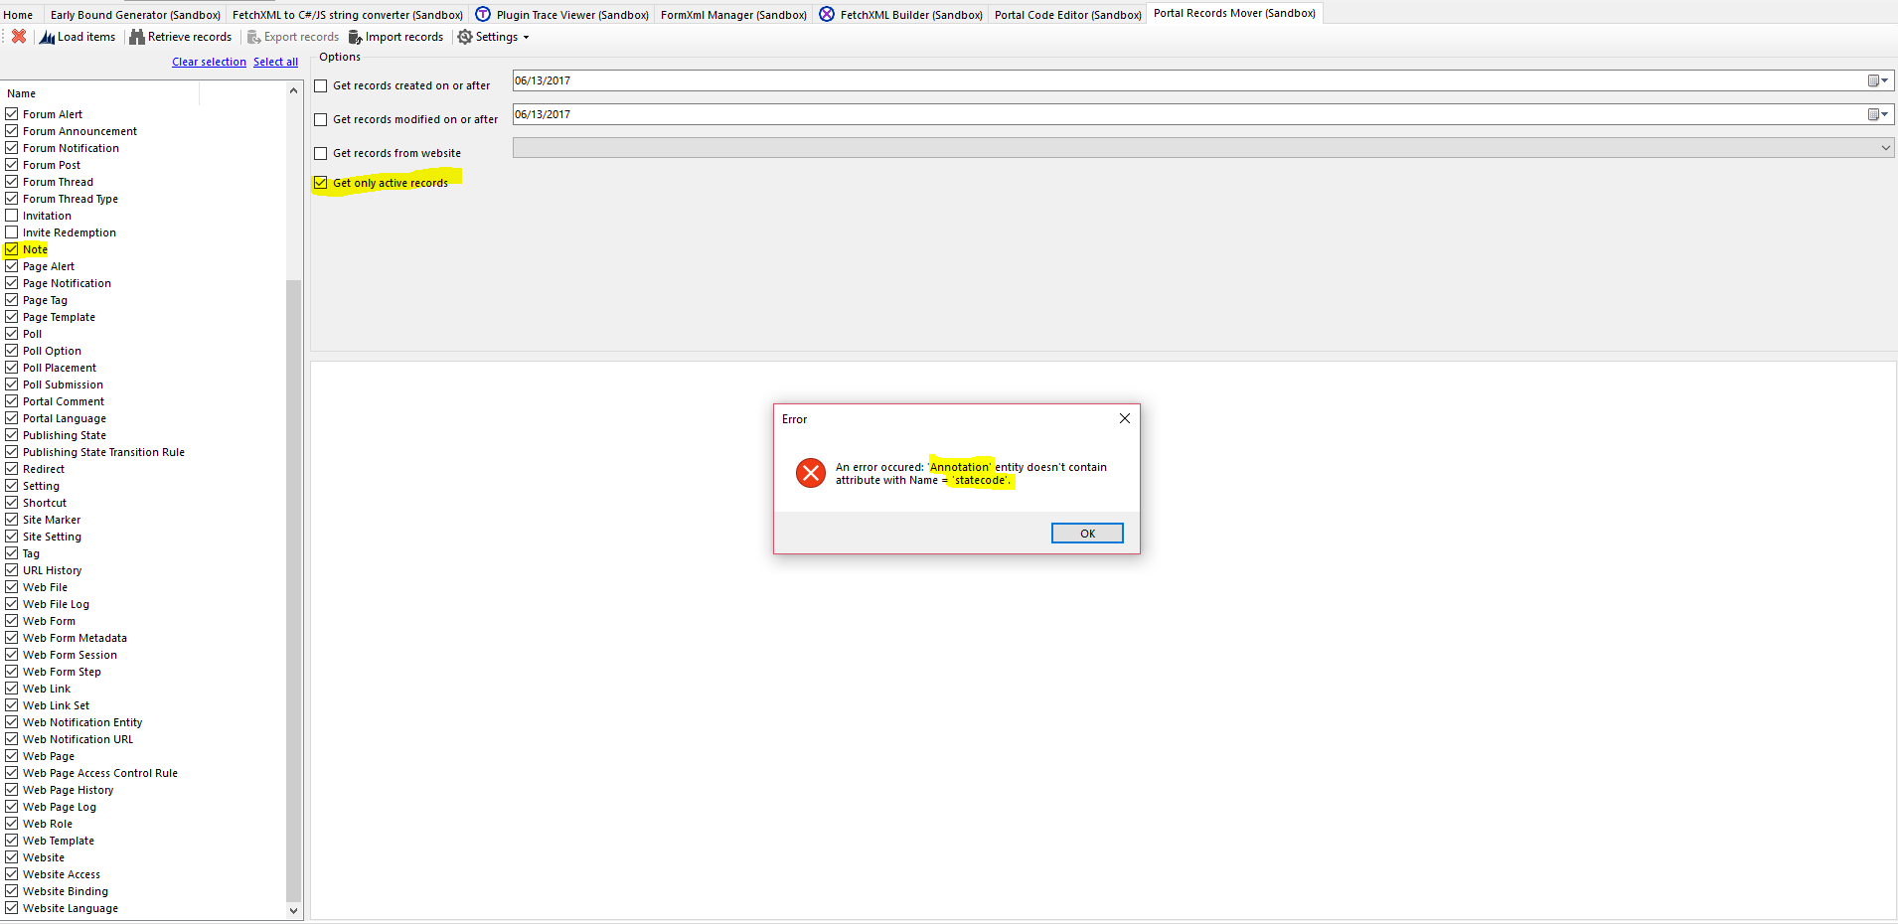Switch to the Home tab
The height and width of the screenshot is (924, 1898).
(x=19, y=15)
